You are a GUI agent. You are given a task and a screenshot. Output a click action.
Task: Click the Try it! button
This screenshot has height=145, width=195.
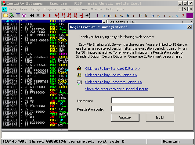pos(160,118)
